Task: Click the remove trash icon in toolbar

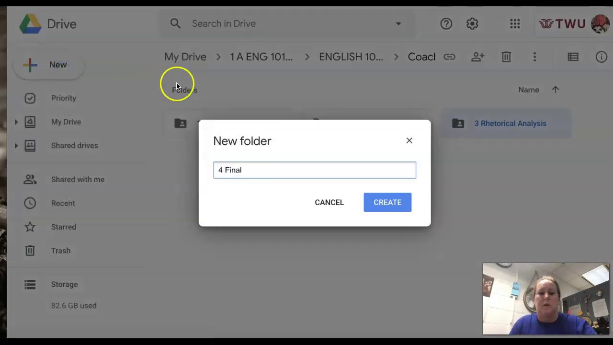Action: point(506,57)
